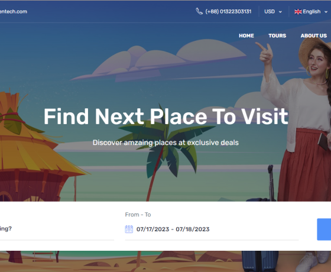Open the TOURS menu item

(277, 35)
